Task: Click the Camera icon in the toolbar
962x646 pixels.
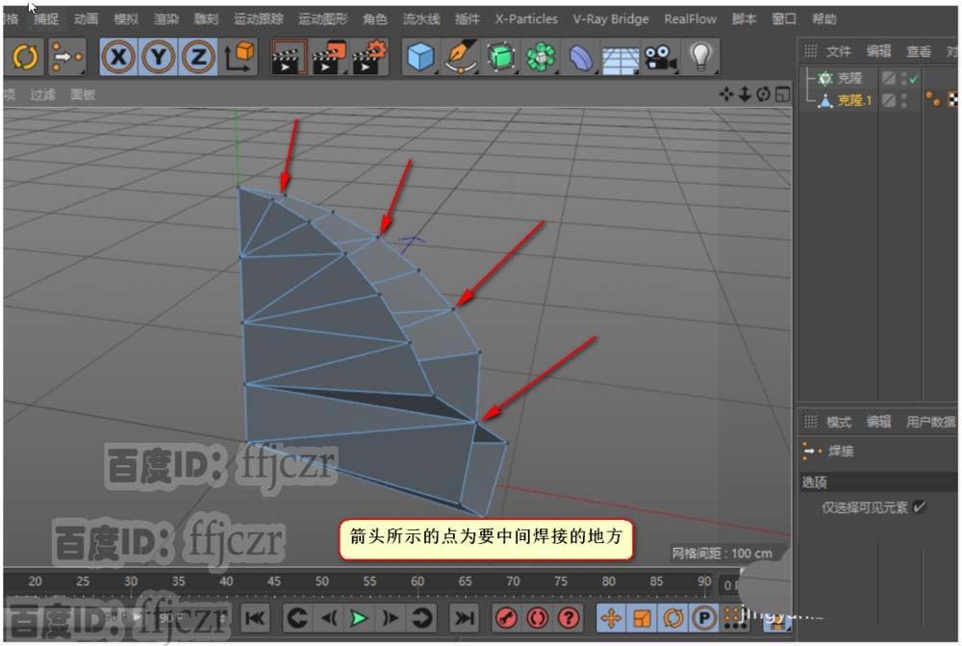Action: coord(659,56)
